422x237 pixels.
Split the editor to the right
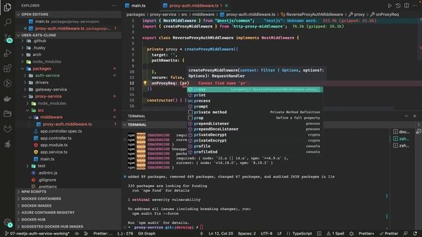[x=406, y=6]
